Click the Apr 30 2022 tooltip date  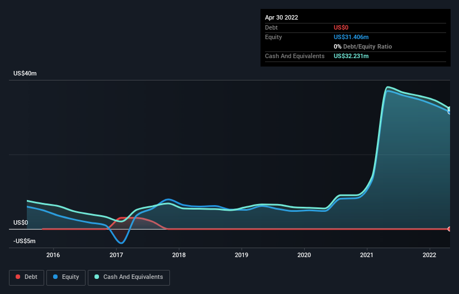pos(282,17)
